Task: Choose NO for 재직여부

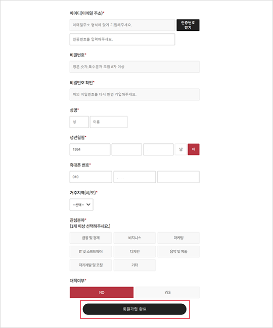Action: (102, 292)
